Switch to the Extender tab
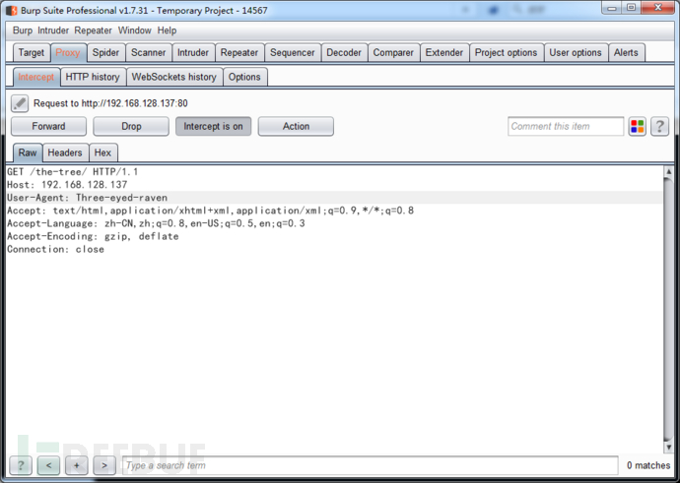Viewport: 680px width, 483px height. (x=444, y=53)
